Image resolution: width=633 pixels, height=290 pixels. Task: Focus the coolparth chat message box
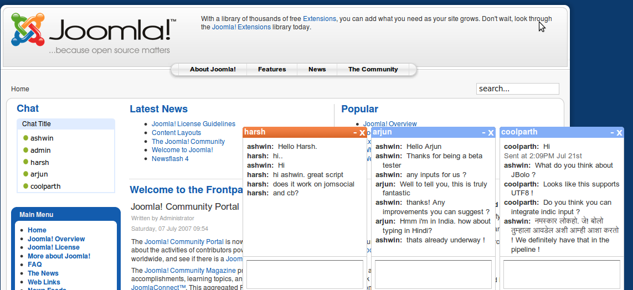pos(562,274)
